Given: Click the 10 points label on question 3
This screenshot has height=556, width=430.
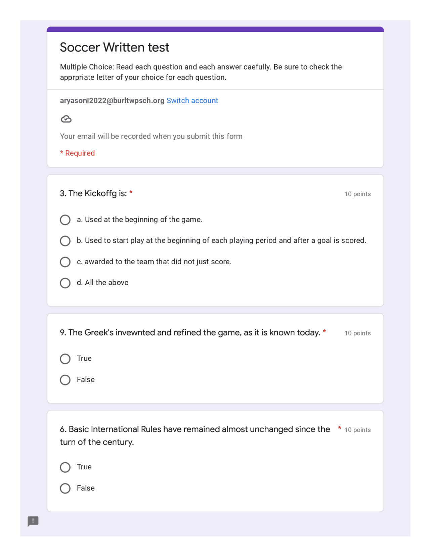Looking at the screenshot, I should [x=357, y=194].
